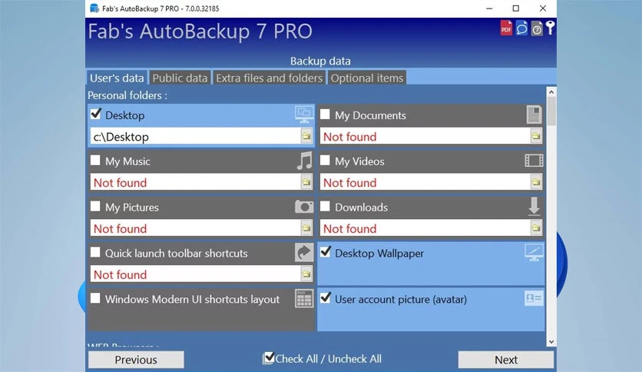Uncheck the Desktop Wallpaper checkbox
The image size is (642, 372).
coord(325,251)
